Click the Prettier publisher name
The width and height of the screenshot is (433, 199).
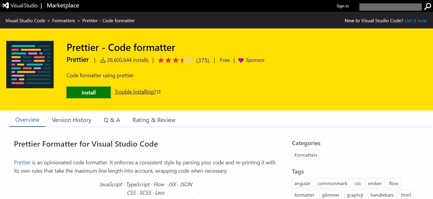point(78,60)
